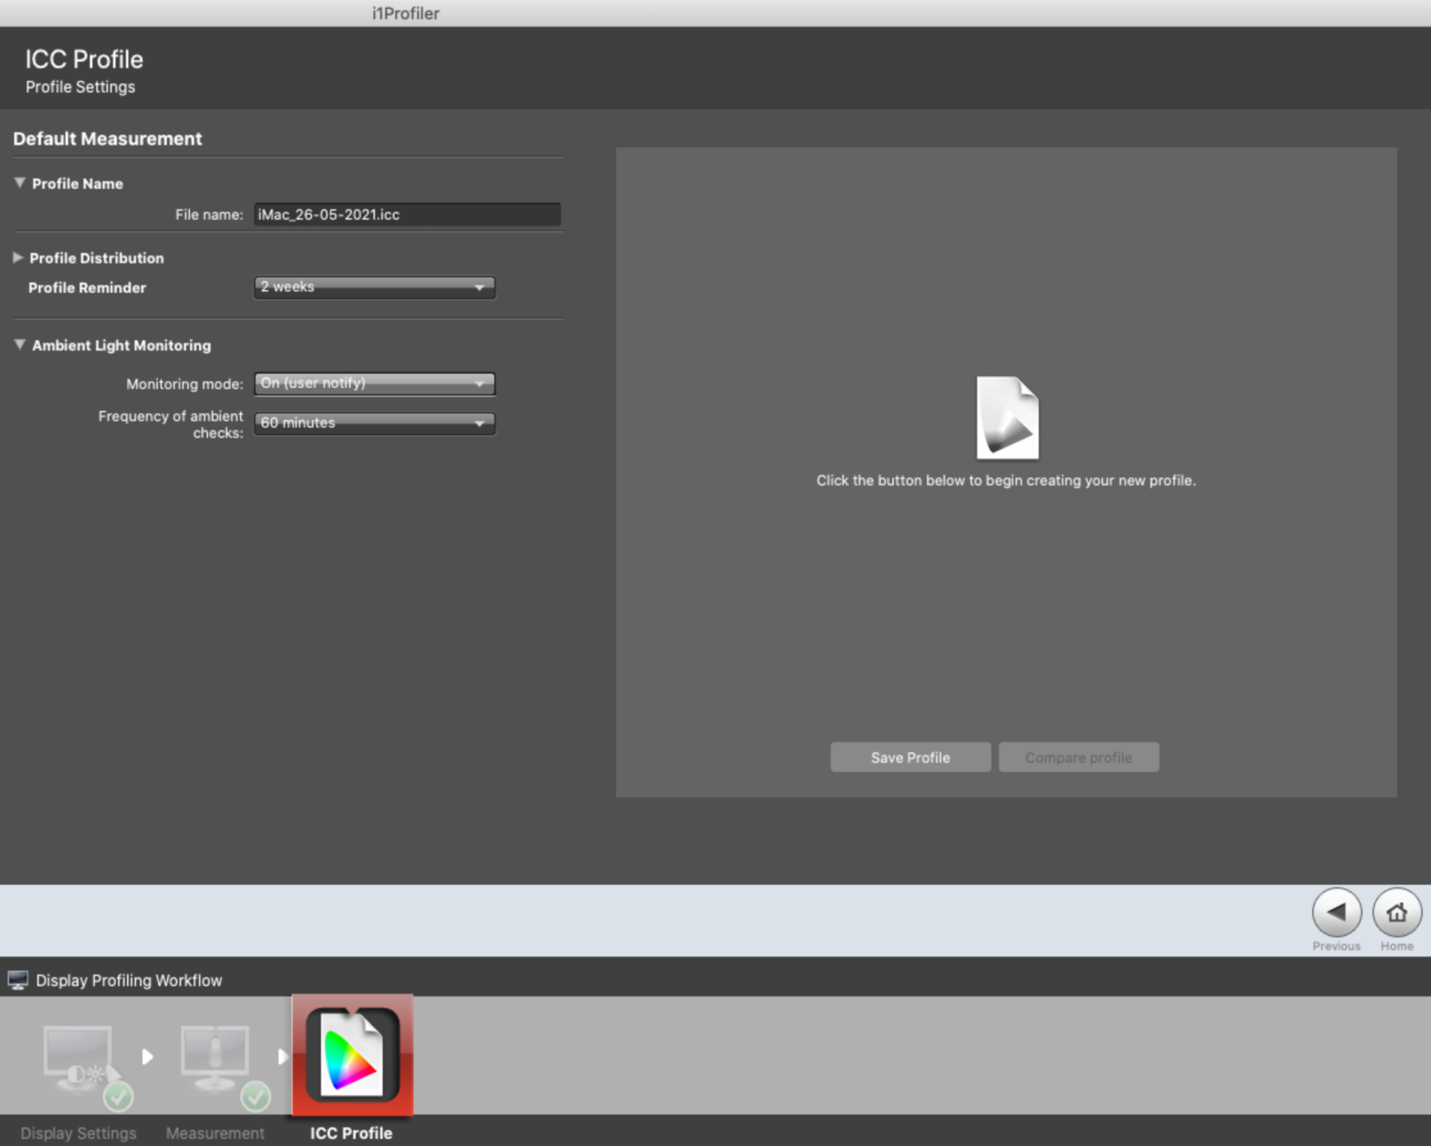
Task: Open the Frequency of ambient checks dropdown
Action: click(x=375, y=423)
